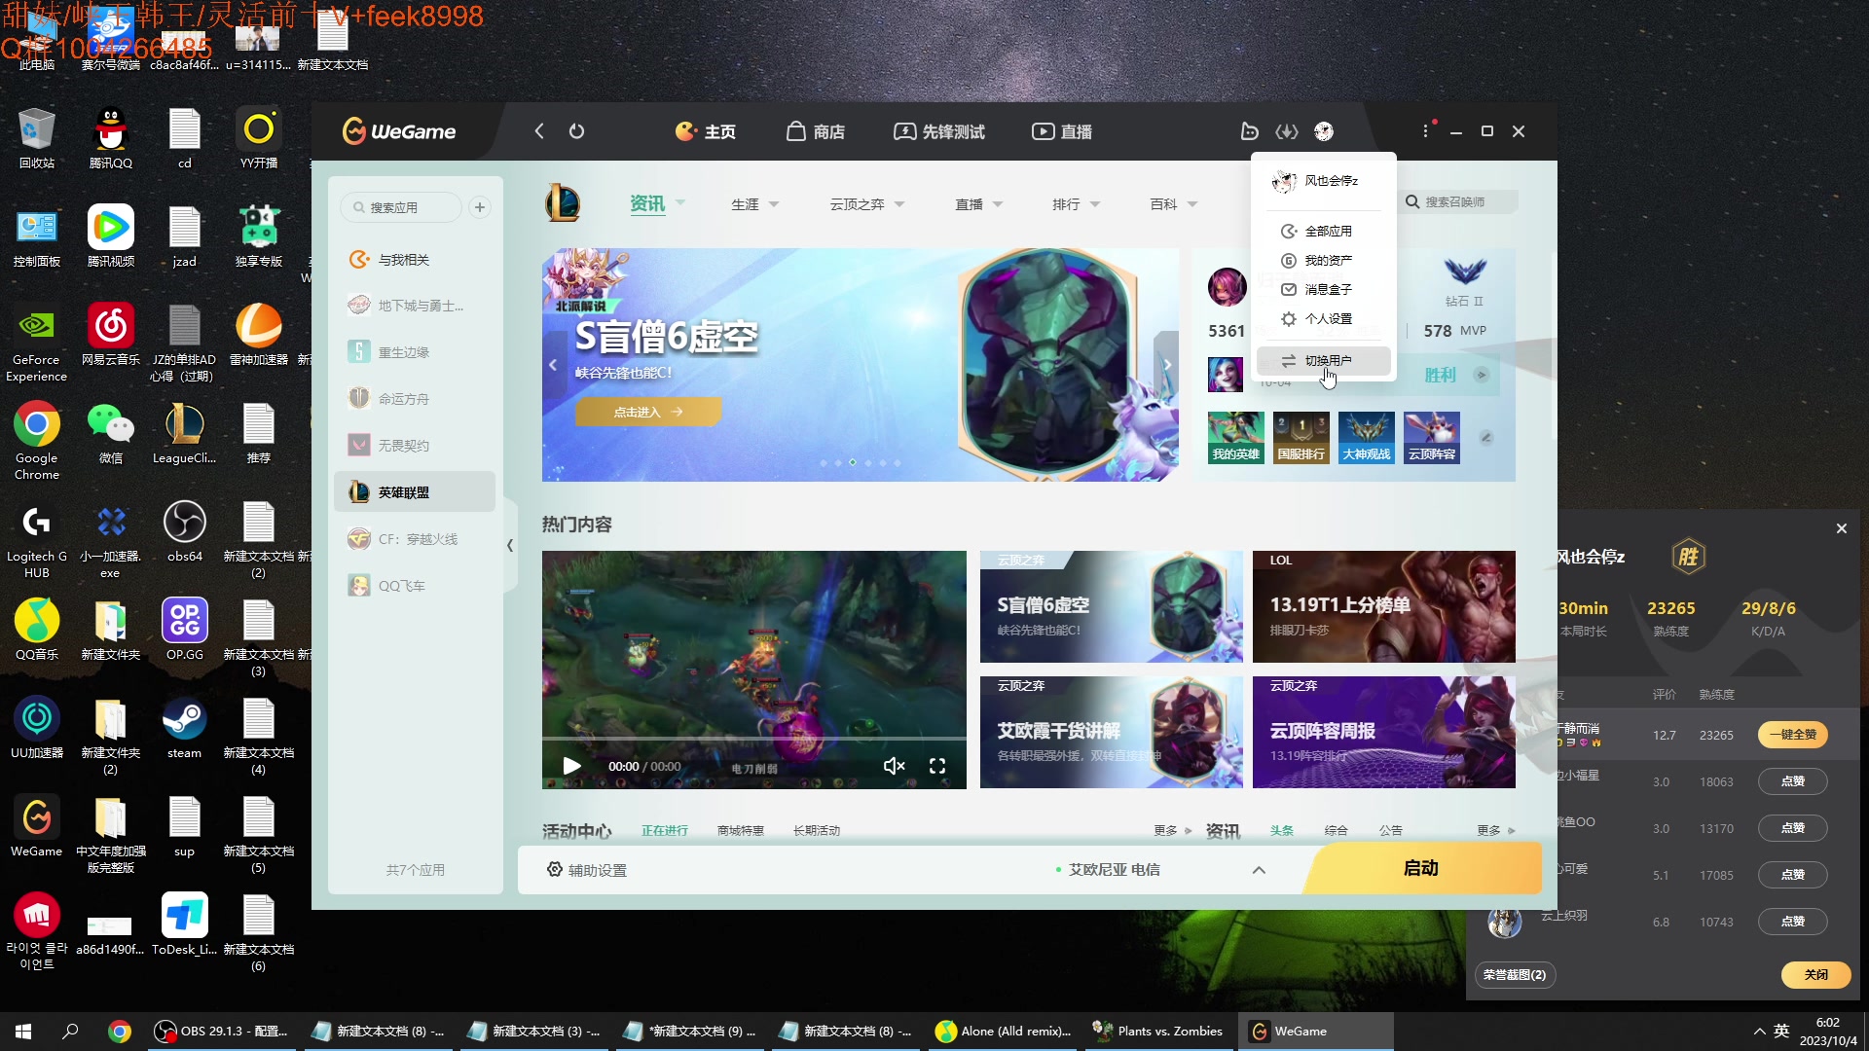Click 我的英雄 shortcut tile
Image resolution: width=1869 pixels, height=1051 pixels.
click(x=1236, y=437)
